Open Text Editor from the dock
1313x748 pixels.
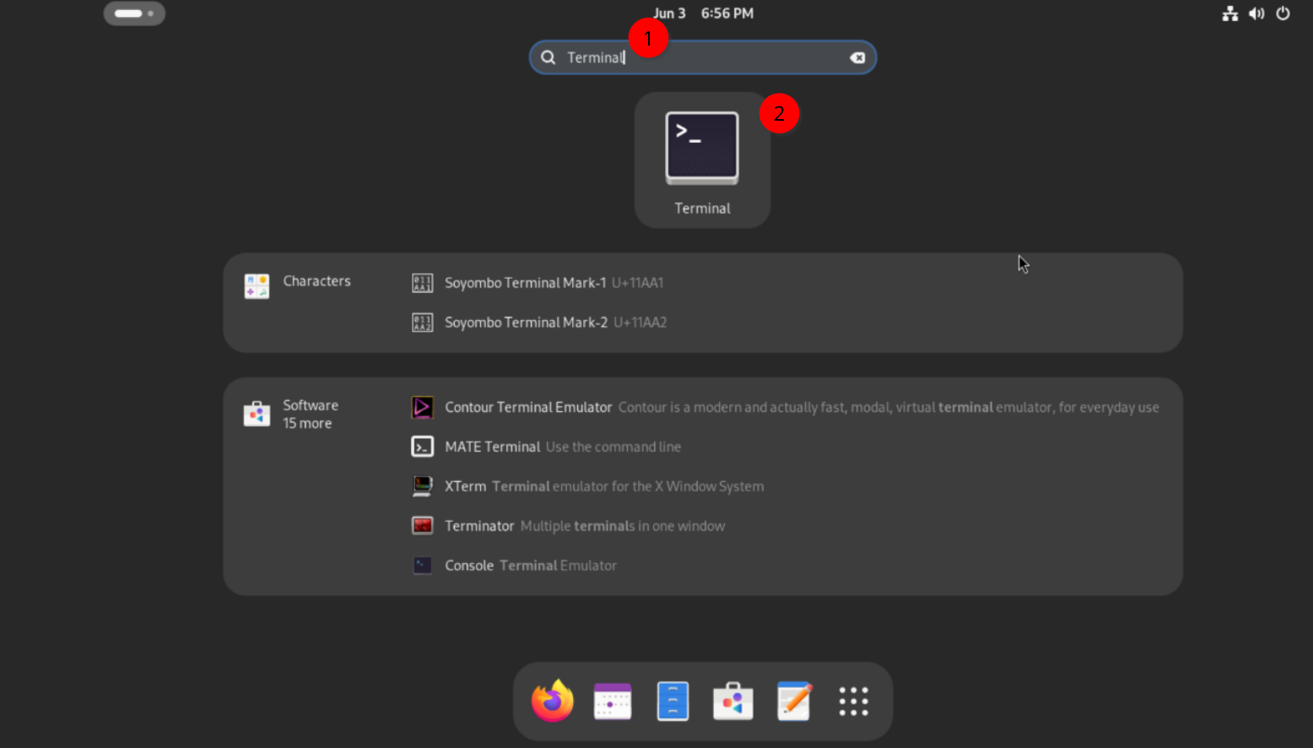click(x=793, y=701)
